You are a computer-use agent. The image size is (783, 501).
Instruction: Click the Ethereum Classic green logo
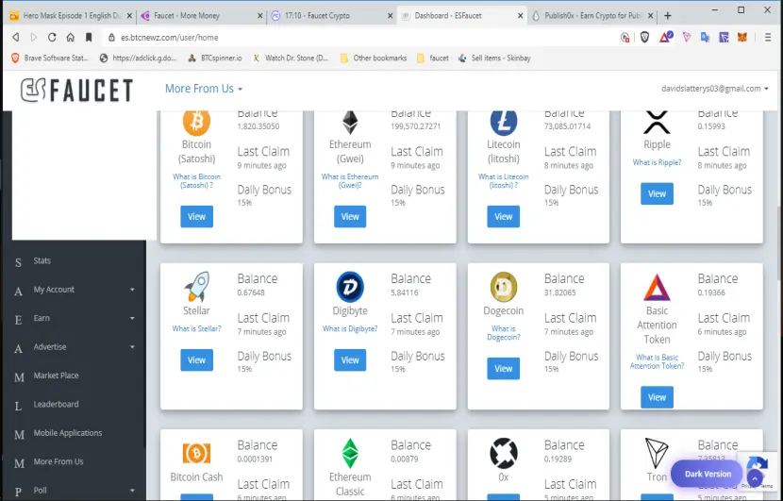tap(350, 453)
